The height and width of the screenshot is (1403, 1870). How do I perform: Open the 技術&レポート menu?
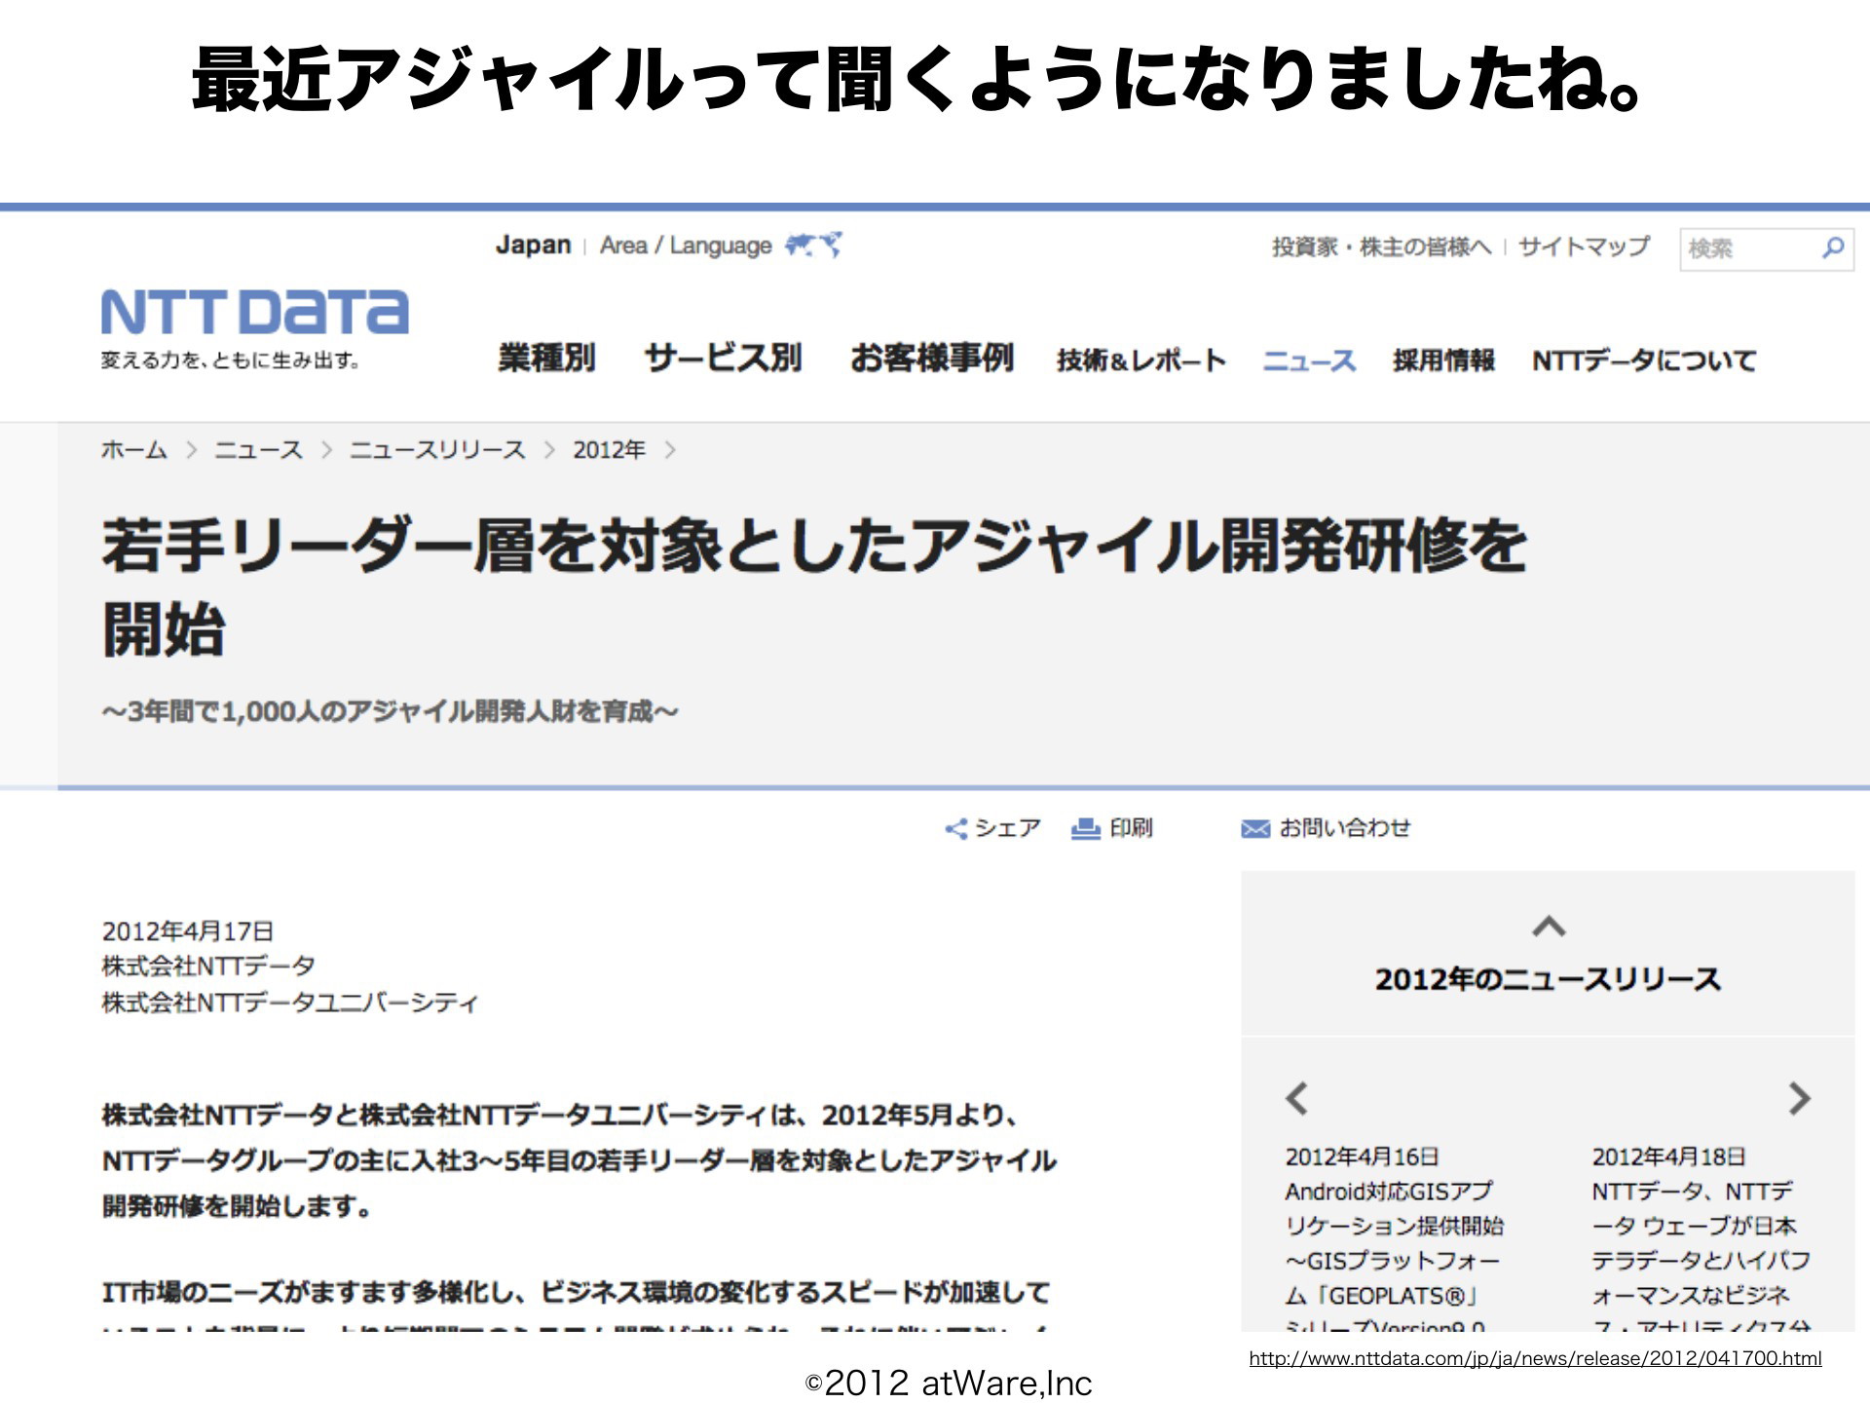1141,360
